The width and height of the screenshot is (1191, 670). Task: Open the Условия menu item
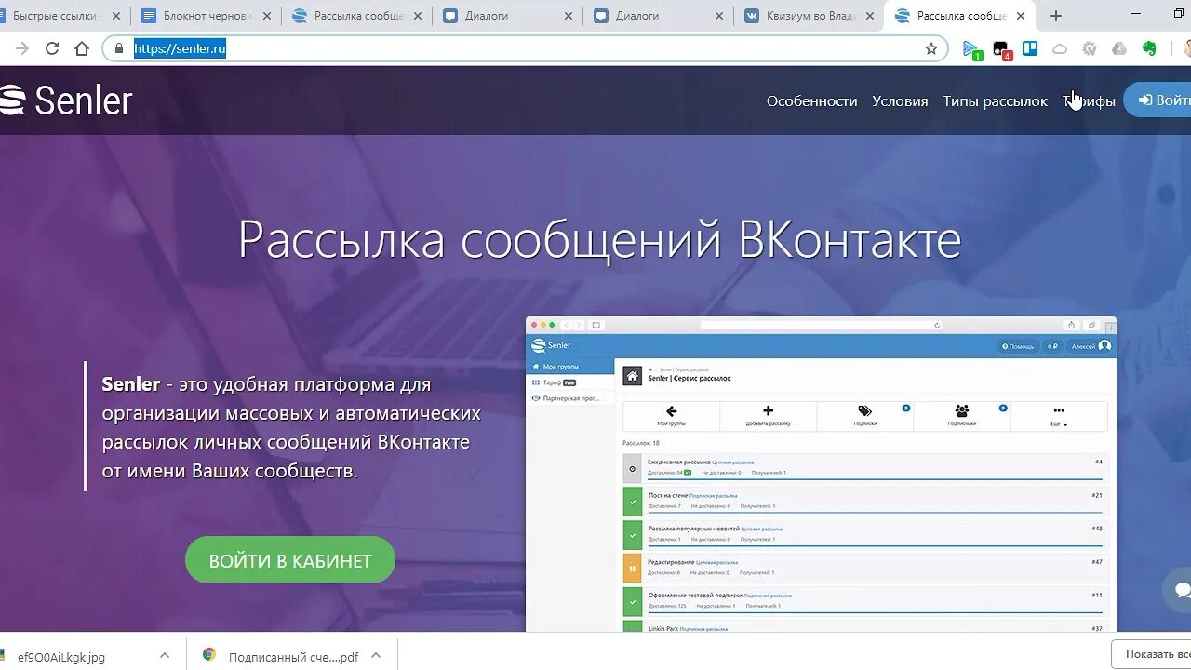(x=900, y=100)
